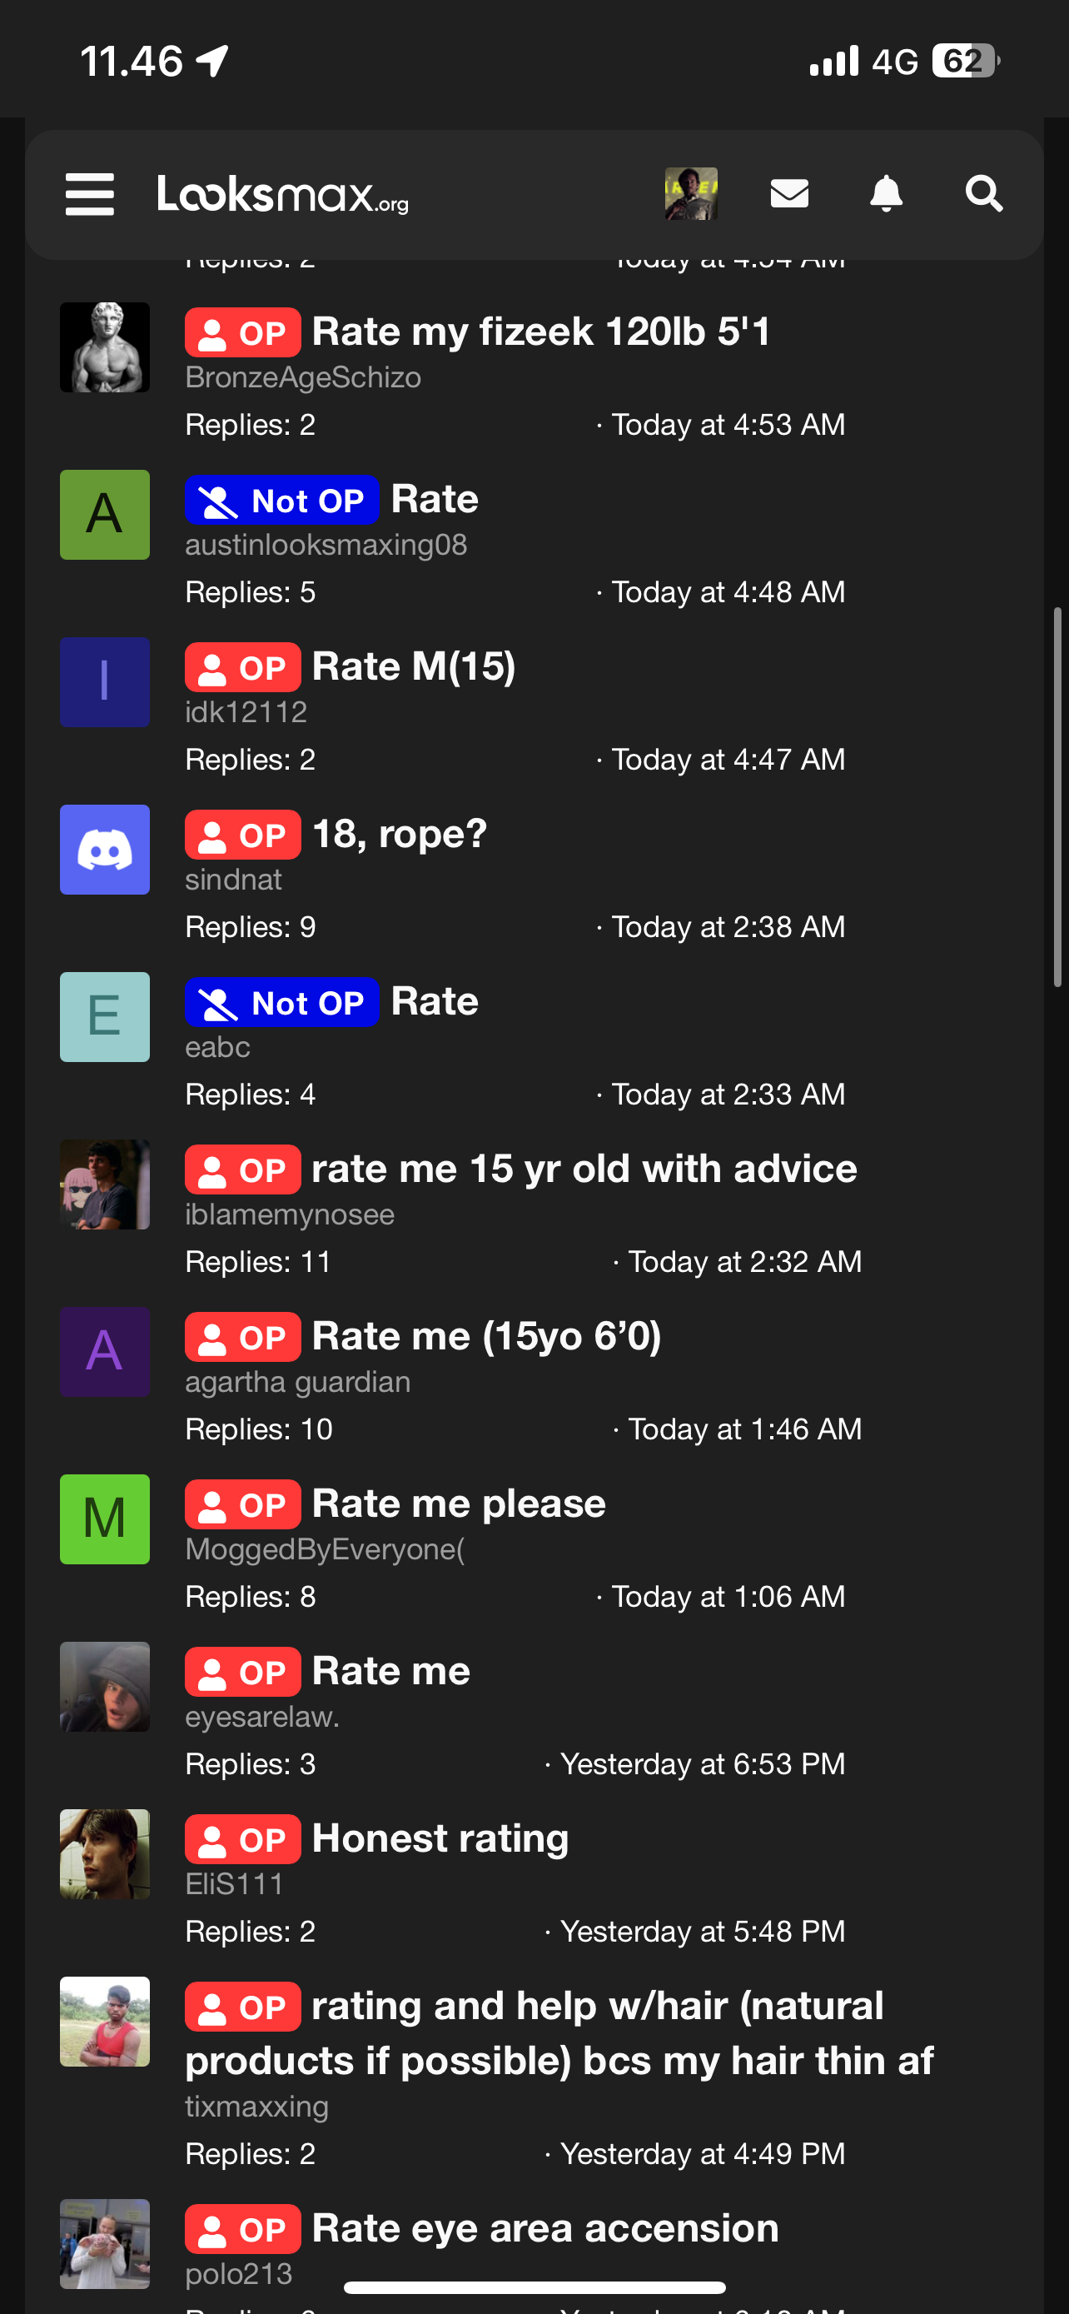This screenshot has width=1069, height=2314.
Task: Open thread Rate my fizeek 120lb 5'1
Action: [541, 332]
